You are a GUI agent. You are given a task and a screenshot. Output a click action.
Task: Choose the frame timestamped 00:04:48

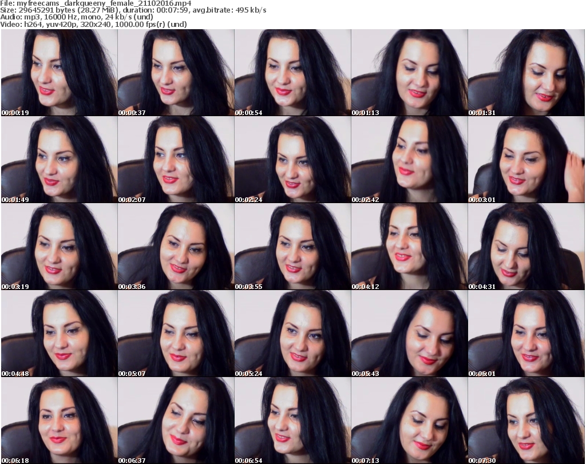pyautogui.click(x=59, y=334)
